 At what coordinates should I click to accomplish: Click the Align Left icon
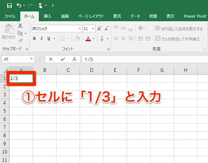[116, 39]
